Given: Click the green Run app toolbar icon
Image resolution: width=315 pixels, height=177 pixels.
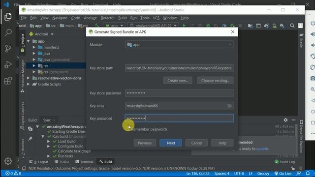Looking at the screenshot, I should click(x=184, y=26).
